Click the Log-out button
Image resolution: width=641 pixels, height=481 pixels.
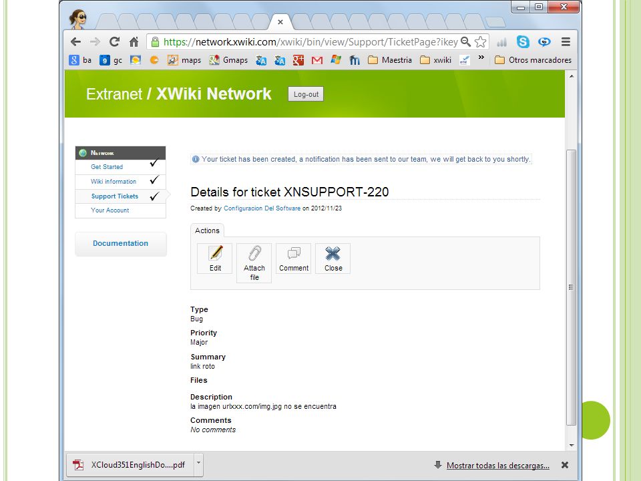coord(306,94)
